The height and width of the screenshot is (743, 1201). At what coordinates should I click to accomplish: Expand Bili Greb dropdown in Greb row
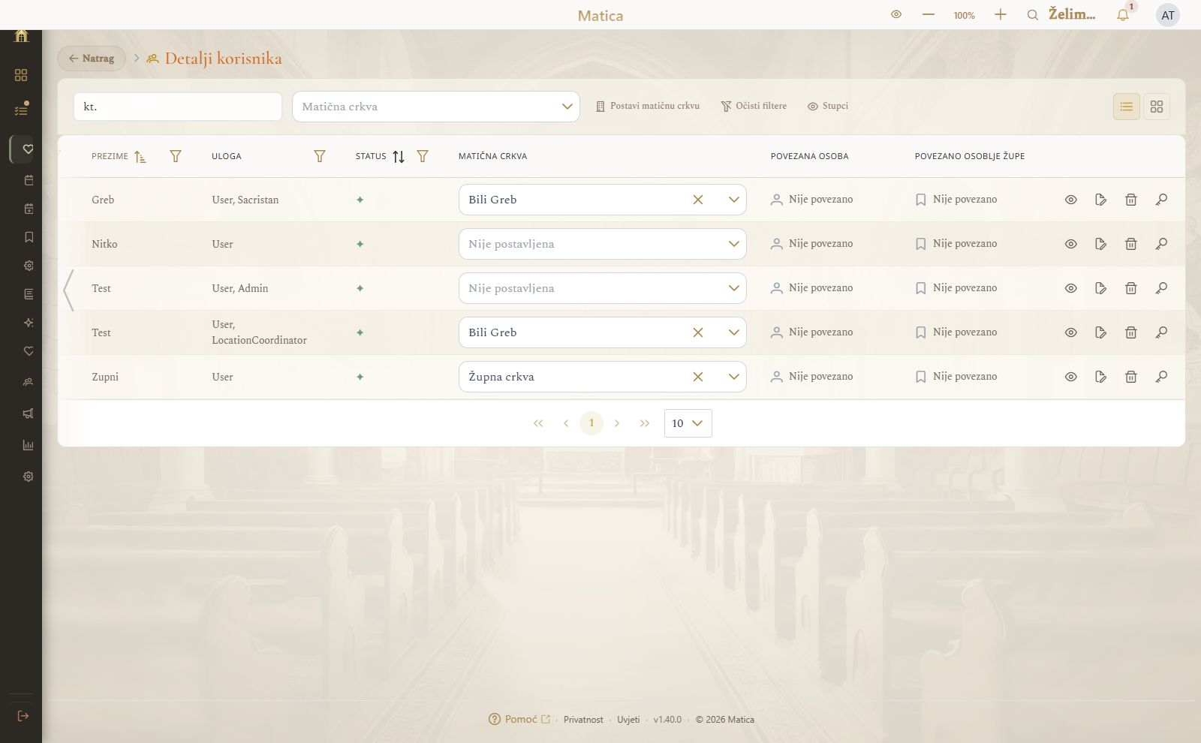click(733, 200)
